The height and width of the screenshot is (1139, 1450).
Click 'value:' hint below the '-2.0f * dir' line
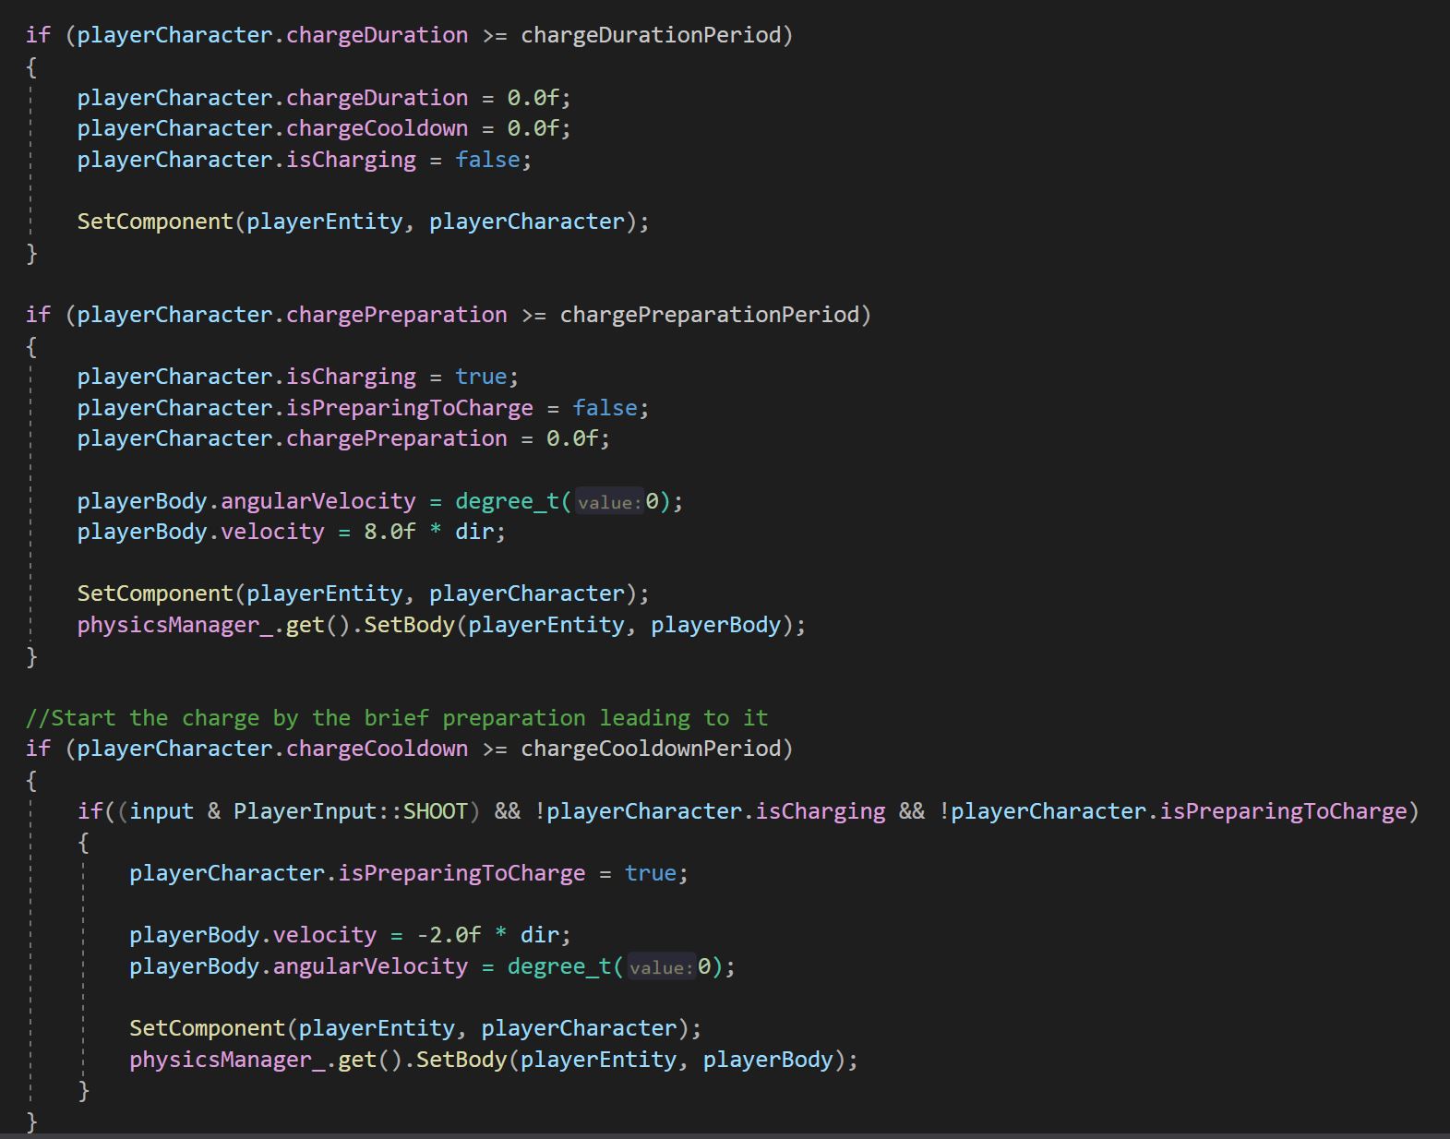coord(661,967)
